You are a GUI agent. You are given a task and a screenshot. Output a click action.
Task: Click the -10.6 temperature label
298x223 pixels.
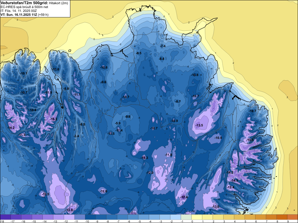pyautogui.click(x=104, y=67)
